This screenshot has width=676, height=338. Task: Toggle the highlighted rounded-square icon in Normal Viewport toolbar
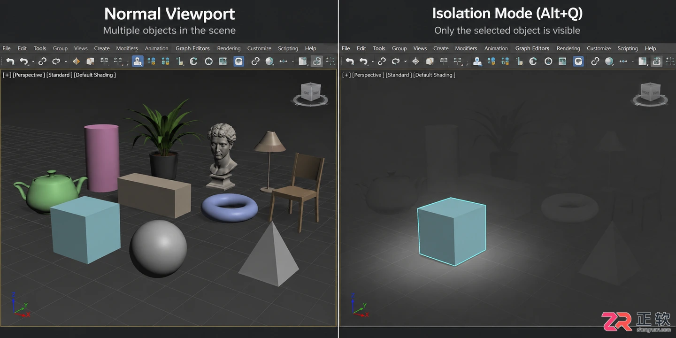(x=239, y=61)
